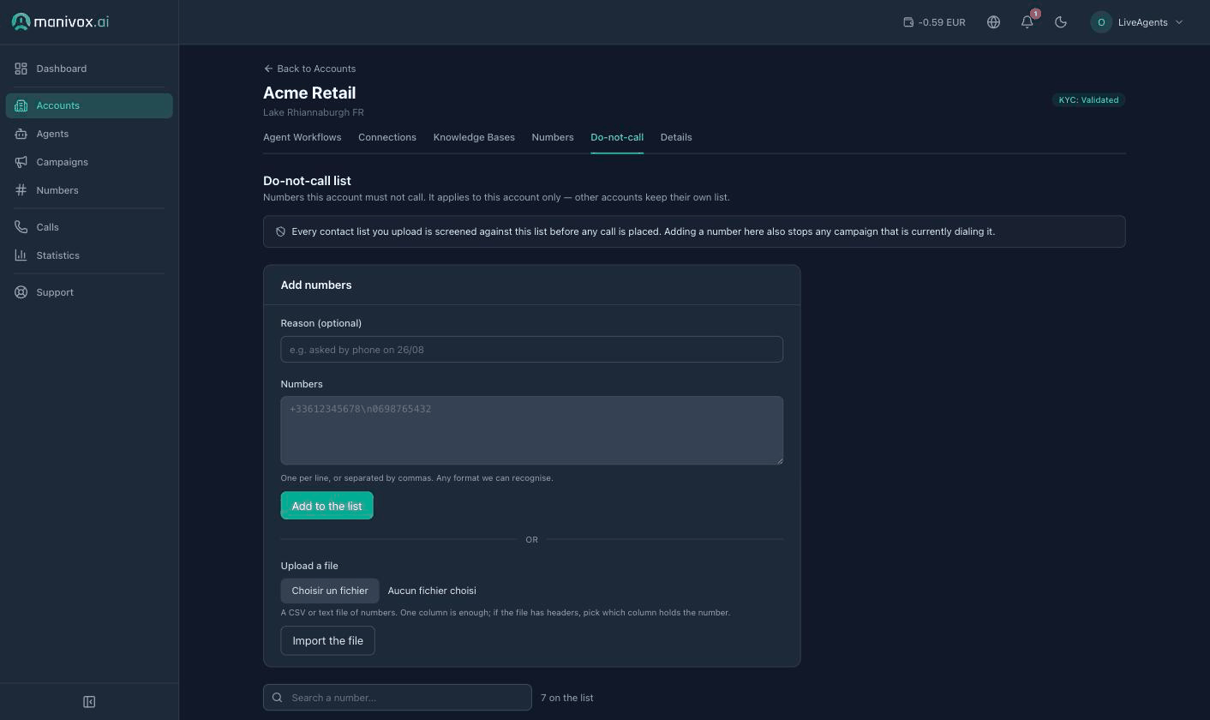Open the account Numbers tab
The image size is (1210, 720).
(553, 137)
